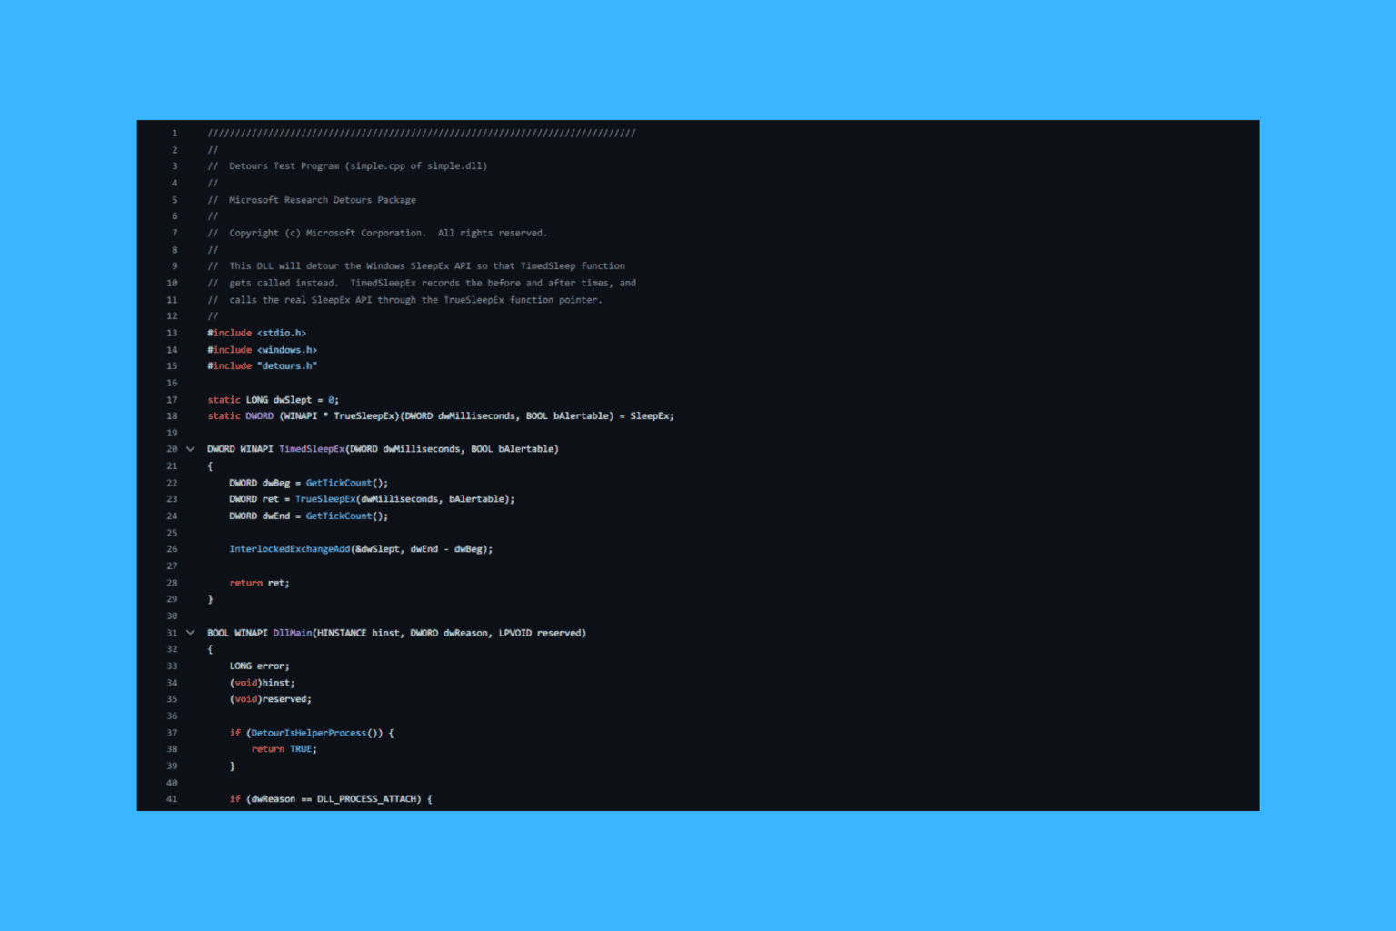Click 'LONG error;' declaration

pyautogui.click(x=259, y=666)
